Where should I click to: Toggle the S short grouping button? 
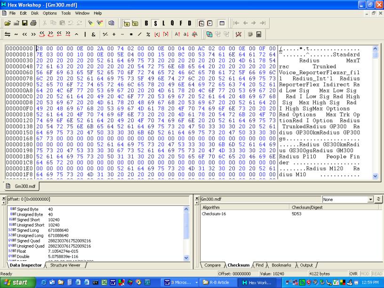tap(155, 22)
